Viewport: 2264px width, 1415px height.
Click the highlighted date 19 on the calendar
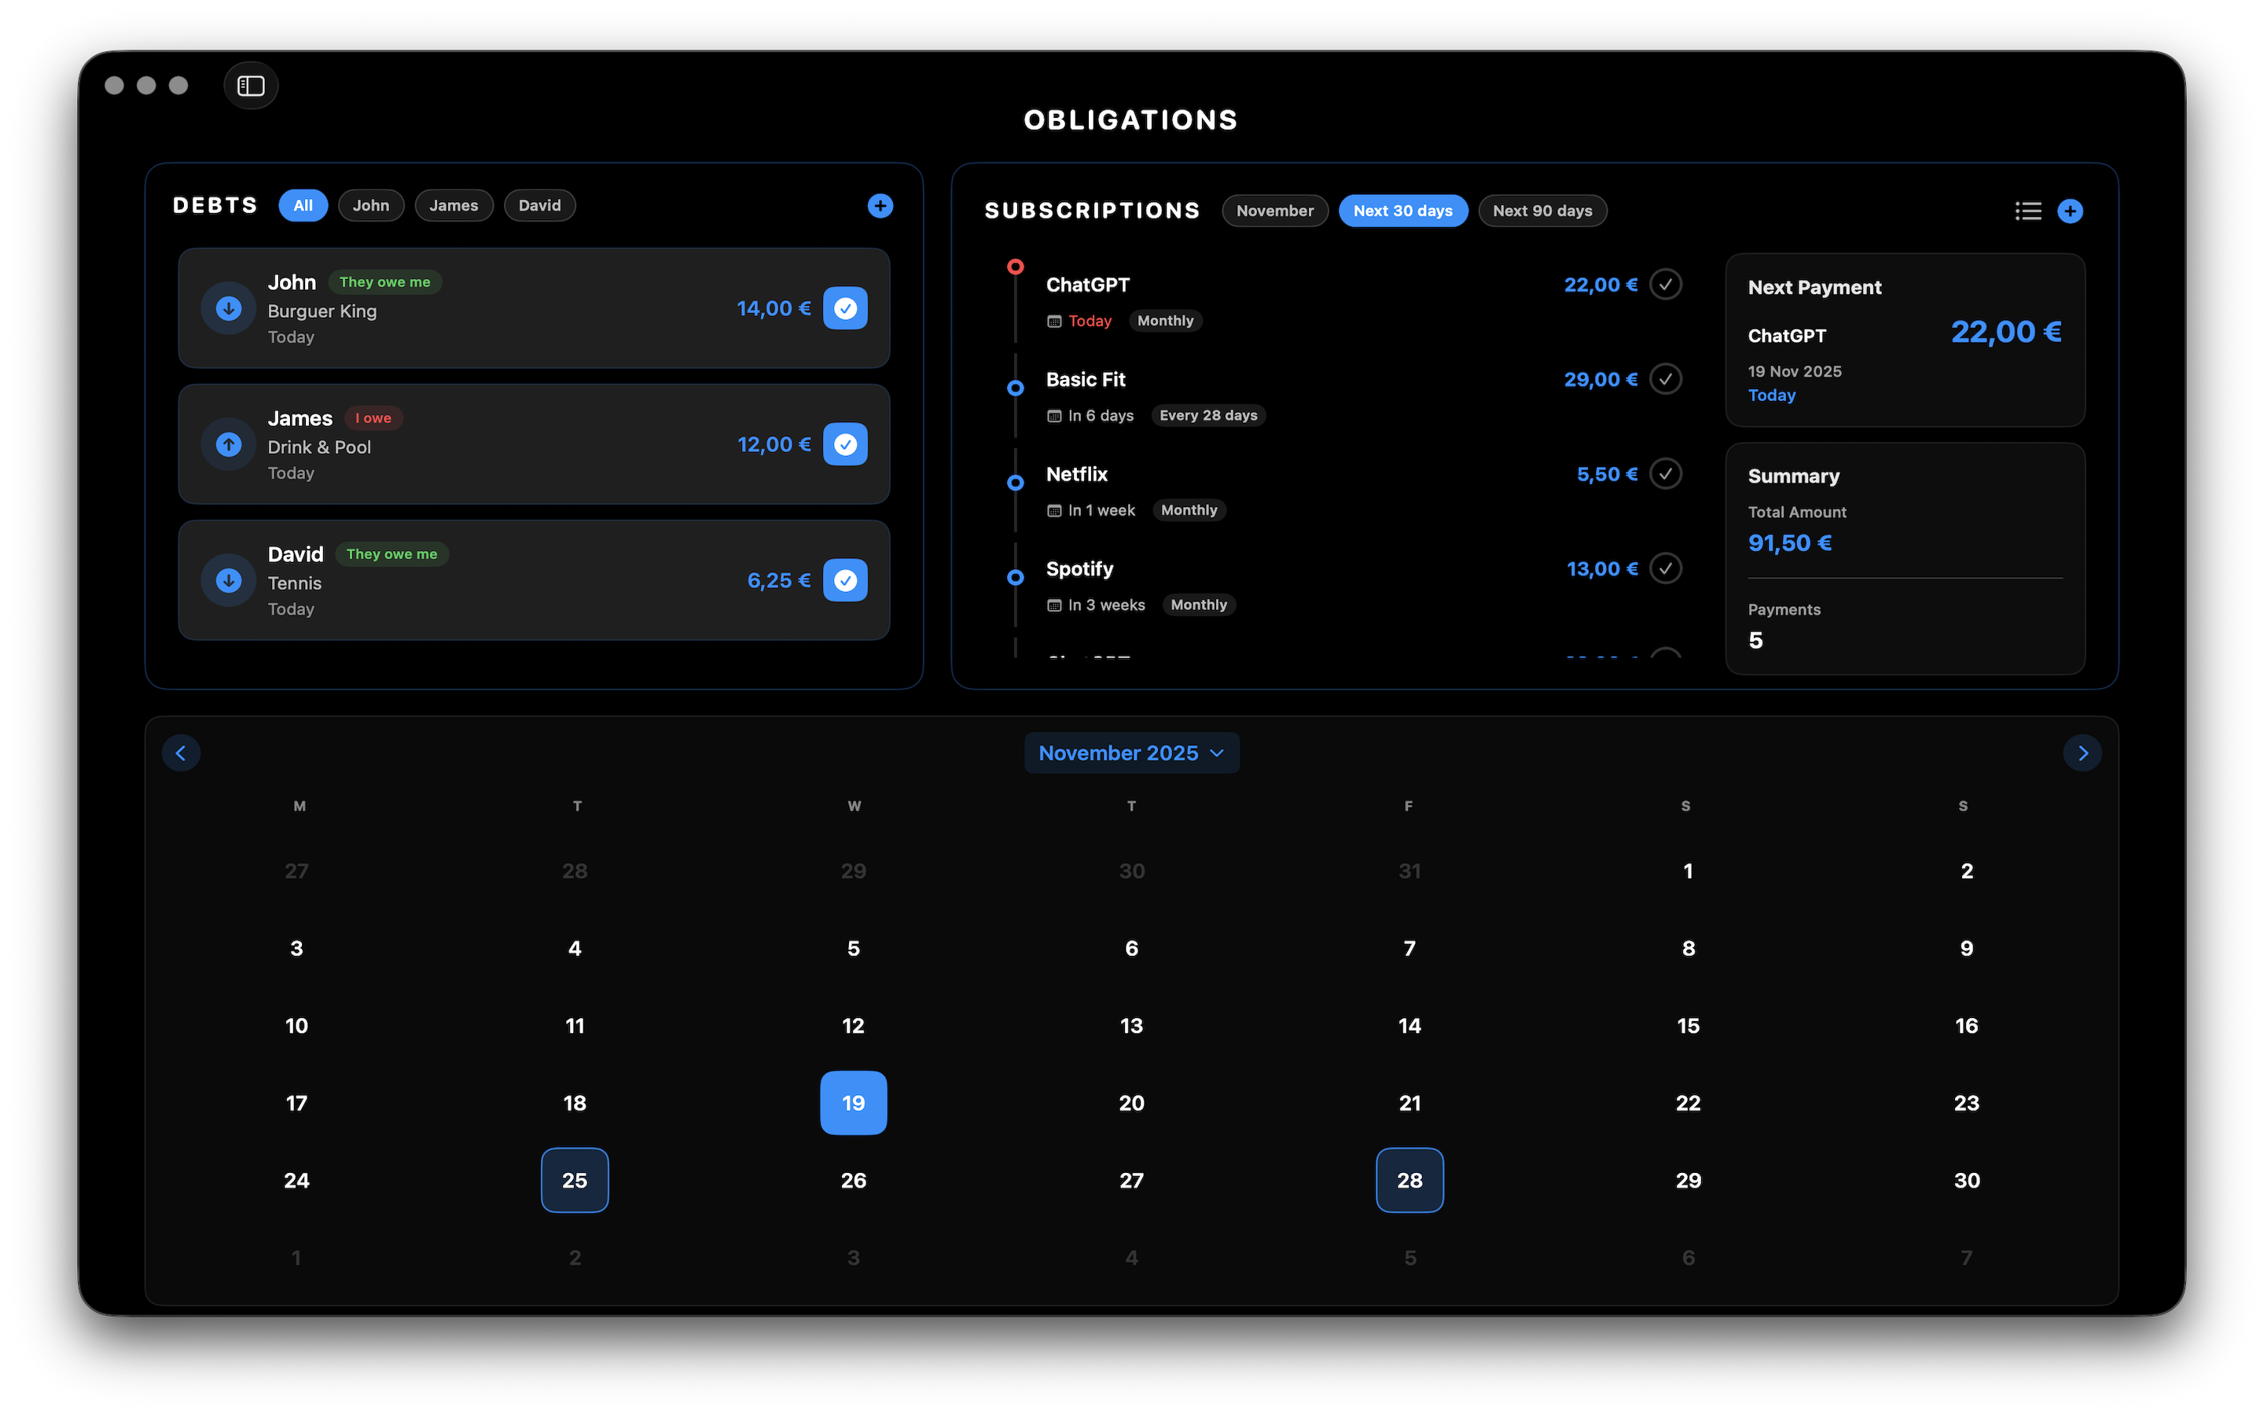click(x=853, y=1102)
